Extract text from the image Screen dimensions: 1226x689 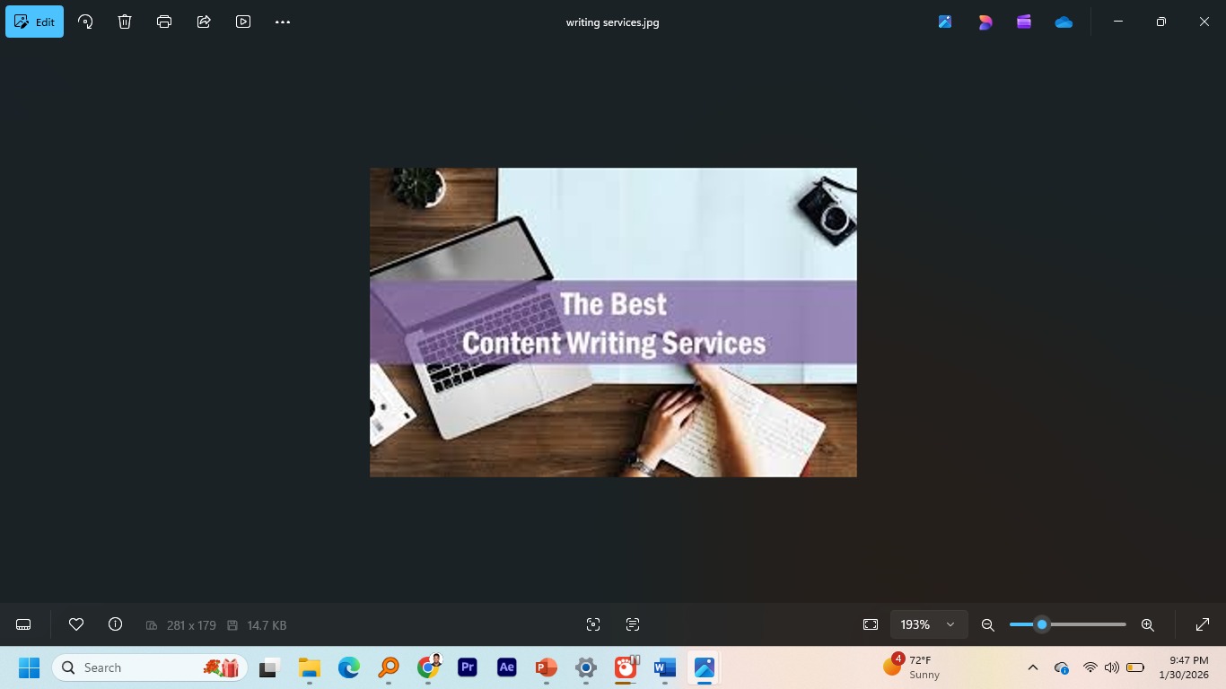coord(633,624)
